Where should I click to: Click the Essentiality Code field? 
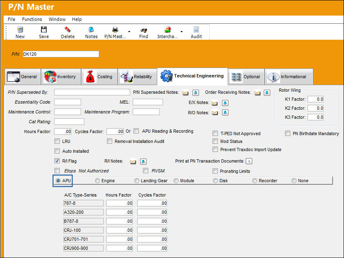[x=68, y=102]
